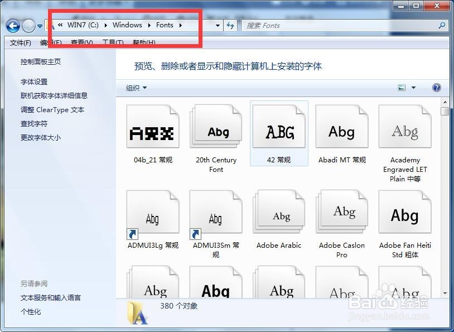Select the 04b_21 常规 font icon
This screenshot has height=332, width=454.
(153, 127)
